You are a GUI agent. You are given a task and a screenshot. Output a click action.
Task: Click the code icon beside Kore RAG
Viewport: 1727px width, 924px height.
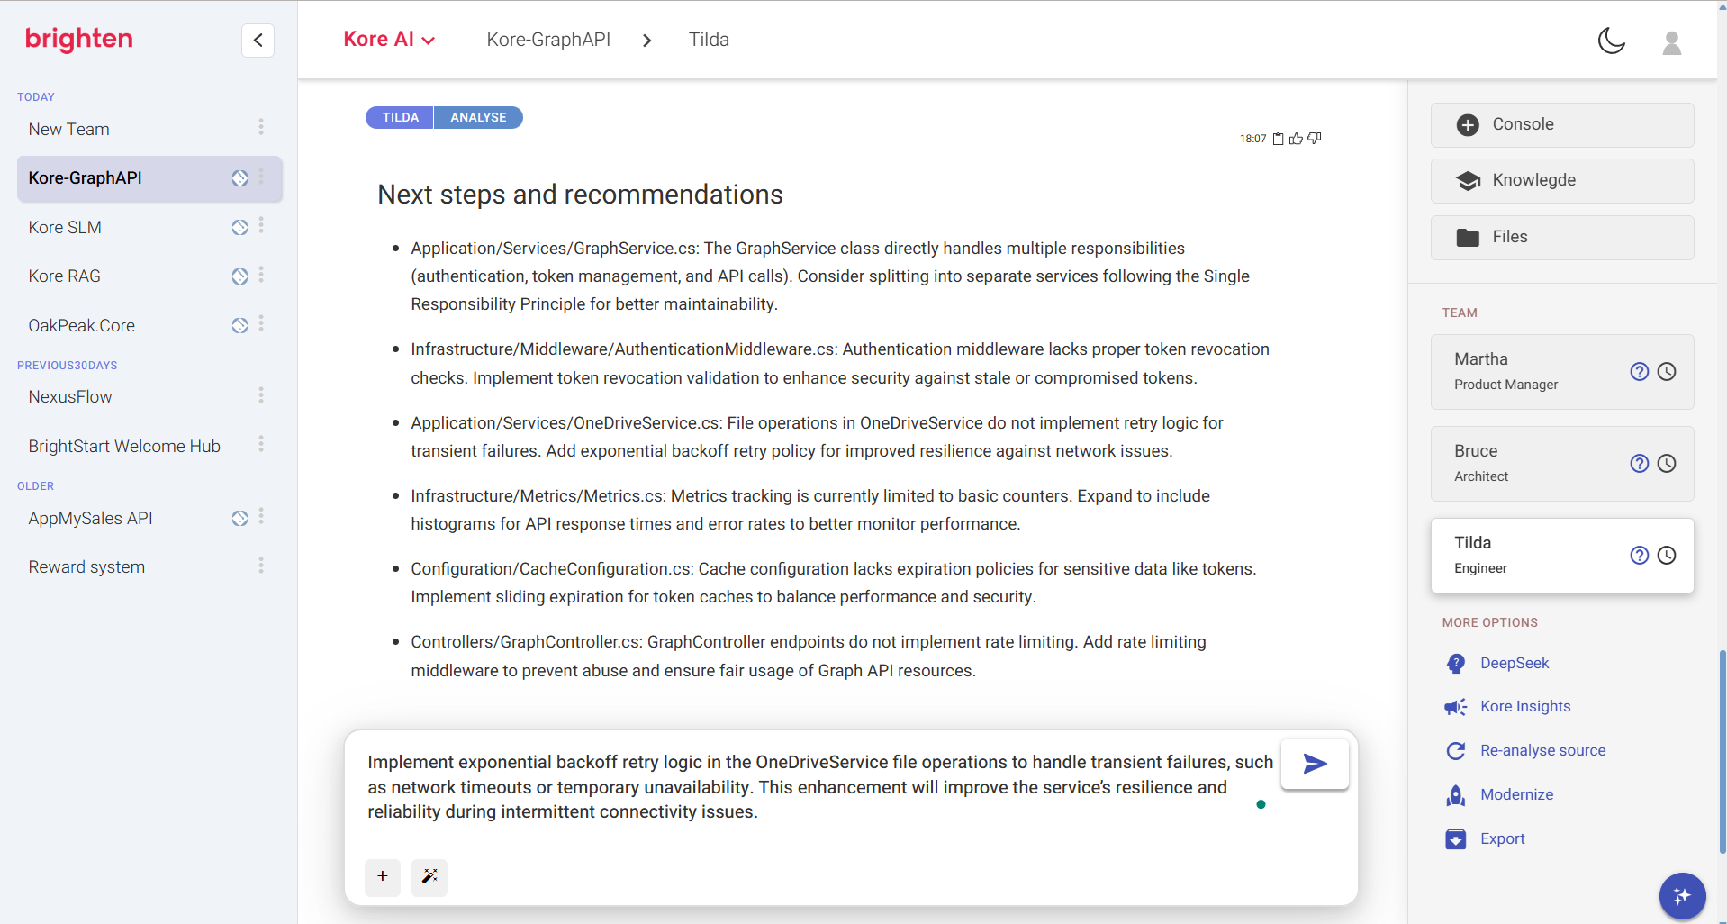(240, 276)
